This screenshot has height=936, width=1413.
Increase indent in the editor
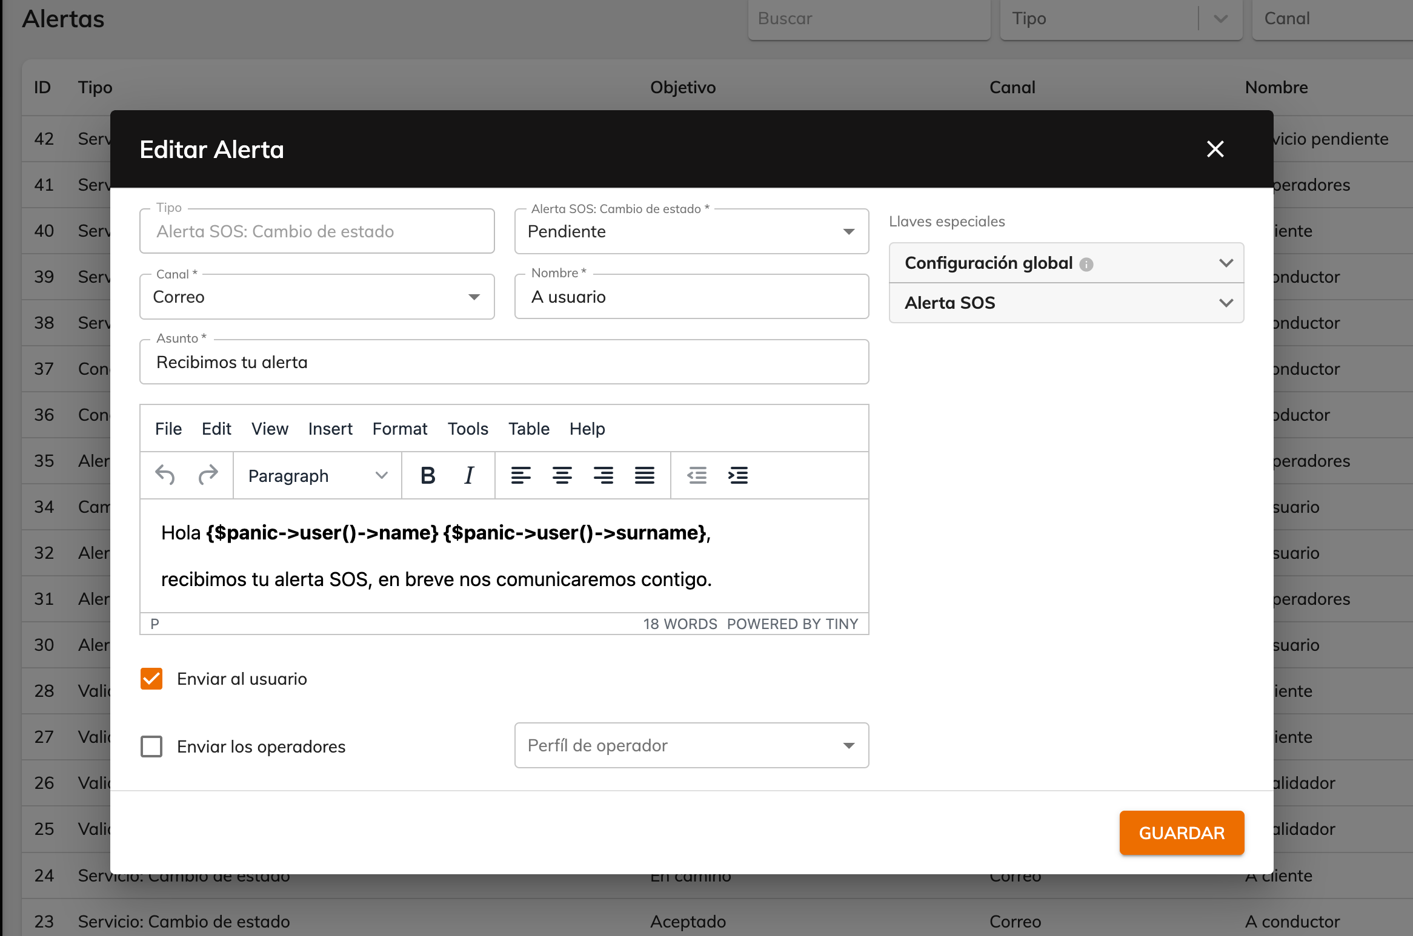[738, 475]
